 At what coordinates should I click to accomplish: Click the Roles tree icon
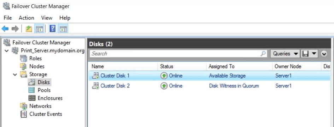click(24, 59)
